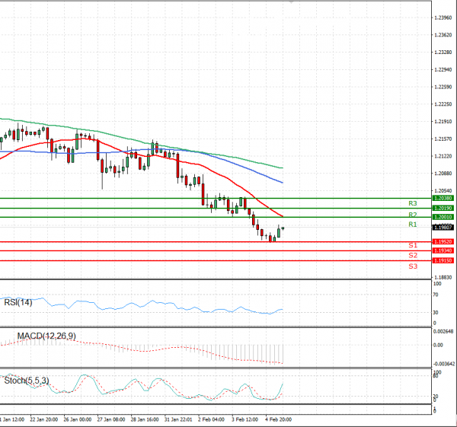The height and width of the screenshot is (427, 457).
Task: Click the 1.18830 price axis value
Action: [443, 278]
